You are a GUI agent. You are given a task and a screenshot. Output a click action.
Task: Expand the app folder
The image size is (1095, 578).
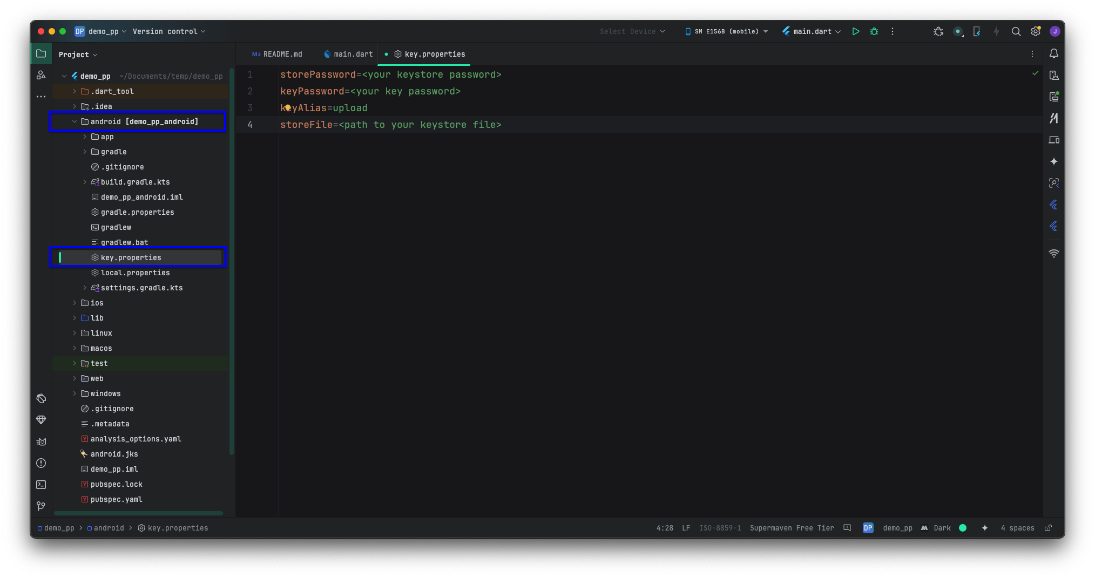(85, 137)
